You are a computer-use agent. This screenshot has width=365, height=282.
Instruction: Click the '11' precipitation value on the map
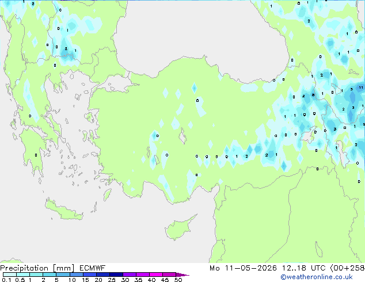coord(361,87)
